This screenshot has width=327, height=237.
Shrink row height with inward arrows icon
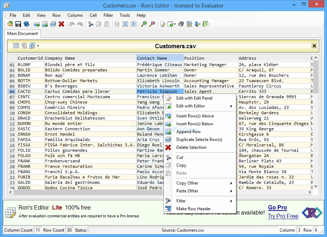pos(134,24)
